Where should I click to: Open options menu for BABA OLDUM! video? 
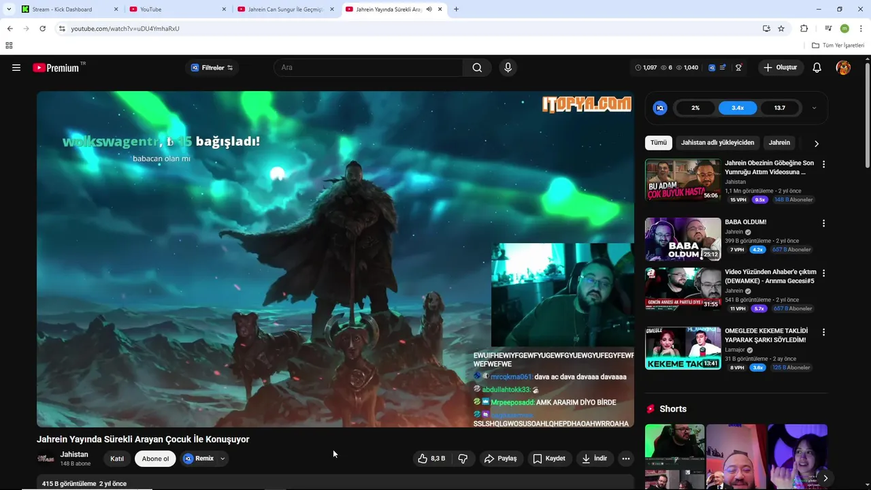click(x=823, y=223)
